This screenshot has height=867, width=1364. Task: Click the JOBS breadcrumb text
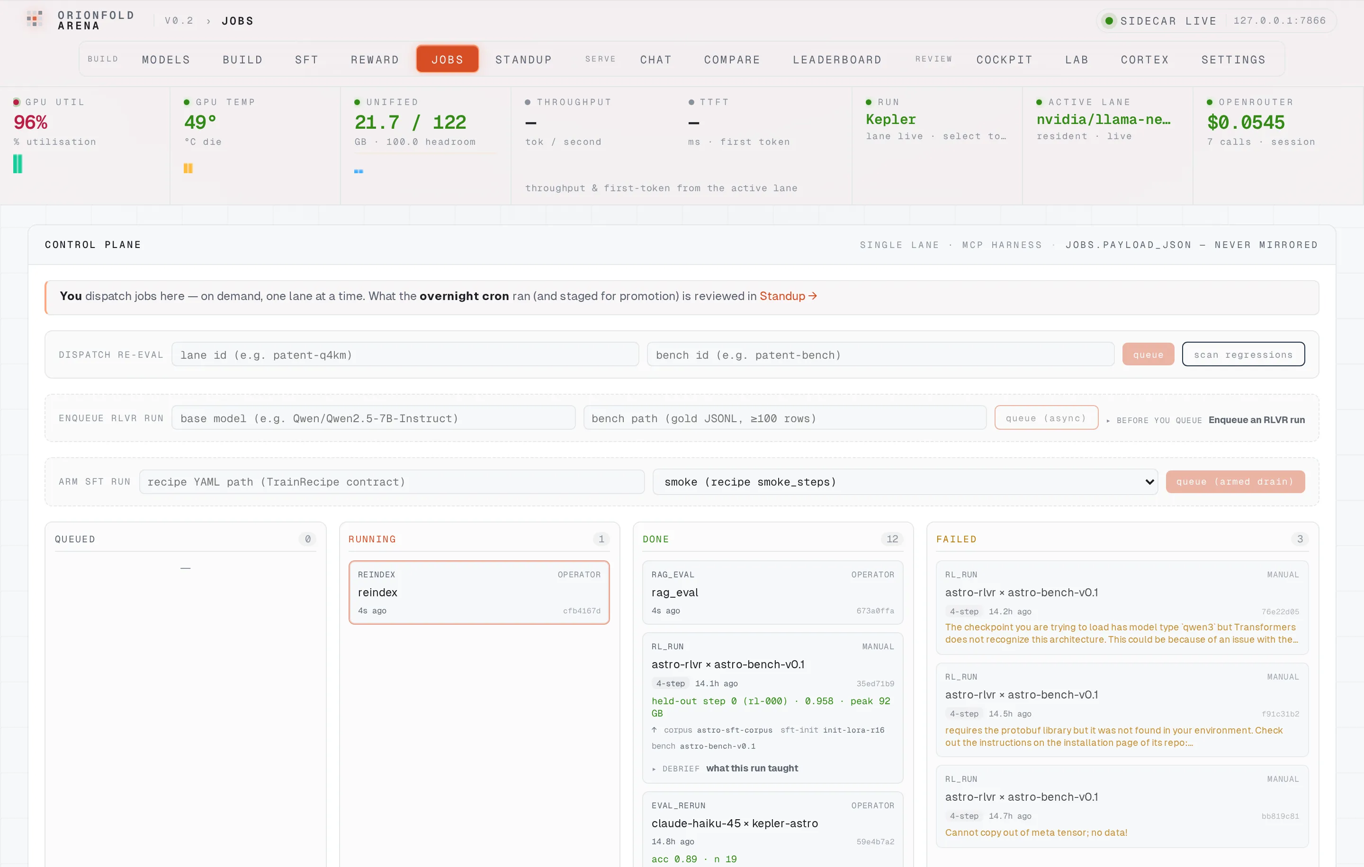(x=237, y=21)
